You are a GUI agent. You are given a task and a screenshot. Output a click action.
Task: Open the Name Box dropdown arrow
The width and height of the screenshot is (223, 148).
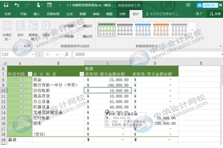coord(33,54)
